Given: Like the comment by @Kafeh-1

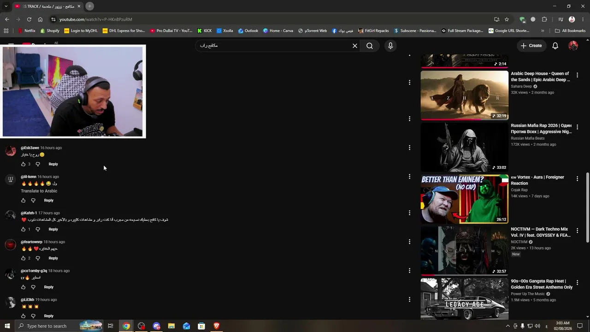Looking at the screenshot, I should tap(23, 229).
